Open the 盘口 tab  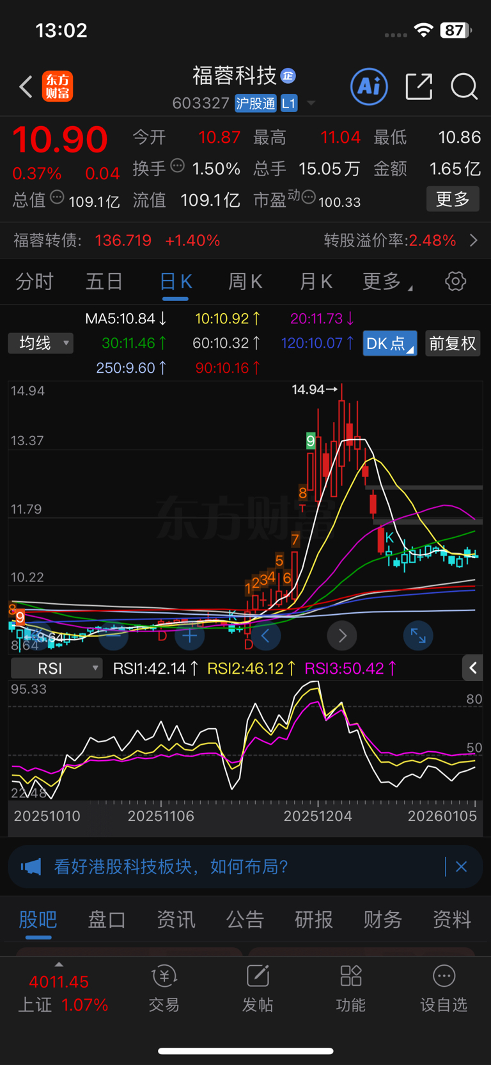pyautogui.click(x=107, y=920)
